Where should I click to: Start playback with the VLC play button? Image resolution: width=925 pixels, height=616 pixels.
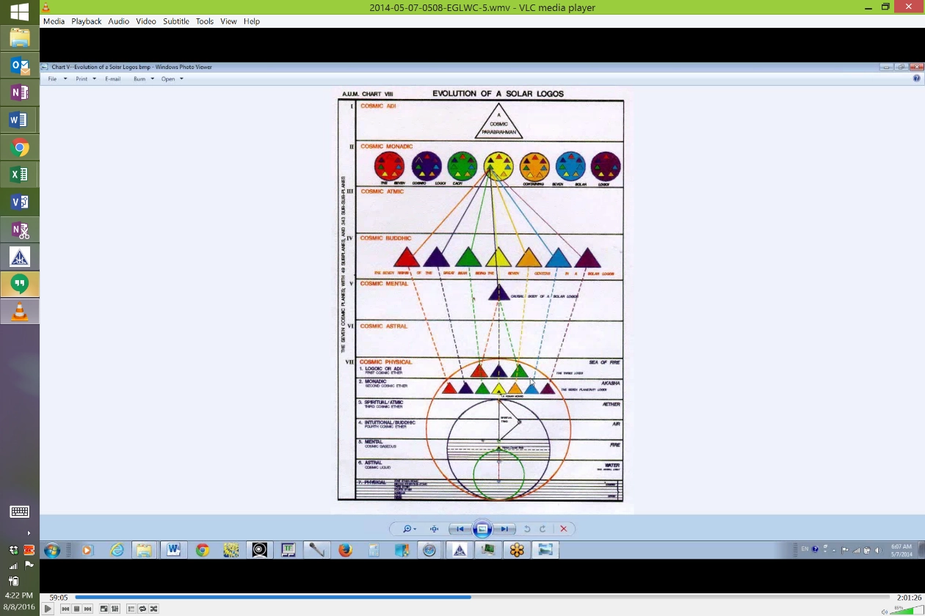48,609
